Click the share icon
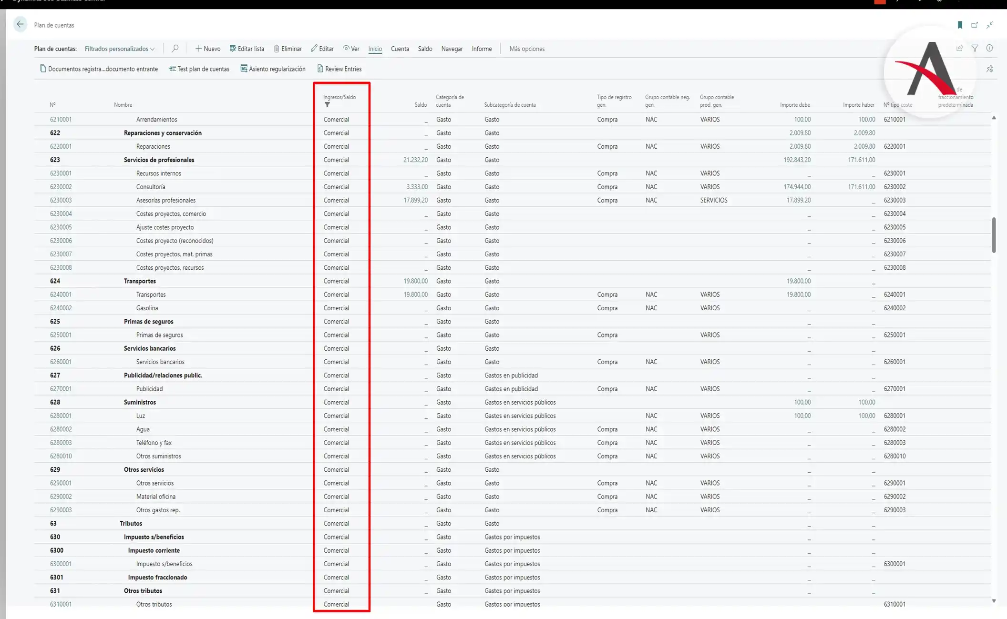 click(959, 48)
